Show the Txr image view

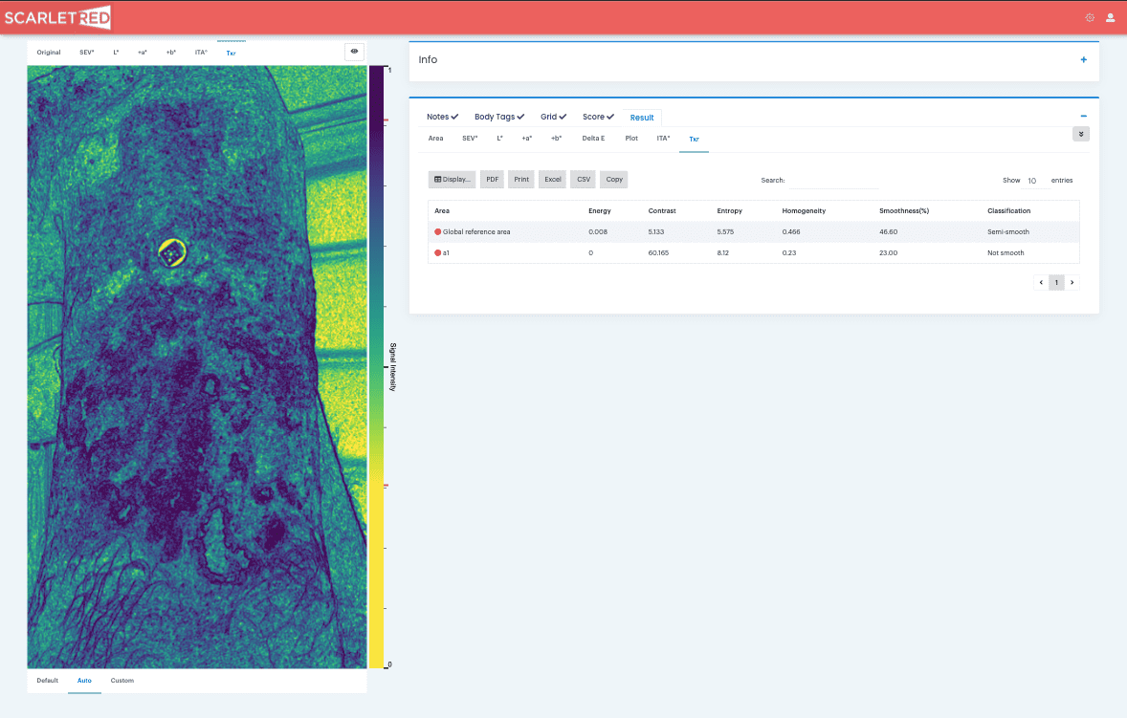click(231, 53)
